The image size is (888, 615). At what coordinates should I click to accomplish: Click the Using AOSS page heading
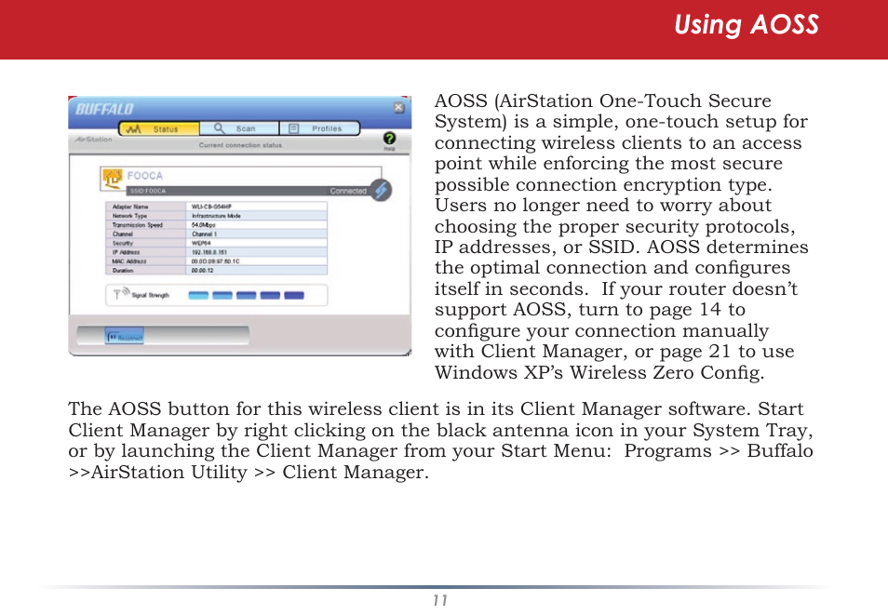click(x=747, y=25)
